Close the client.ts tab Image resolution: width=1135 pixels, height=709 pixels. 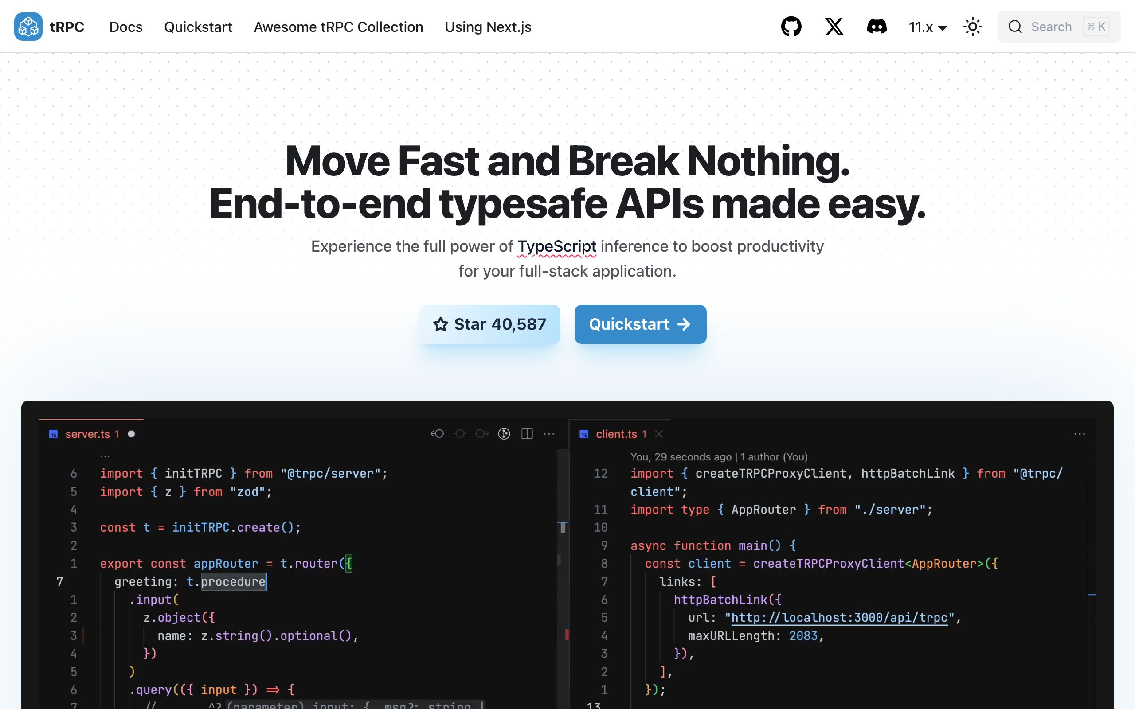[659, 434]
